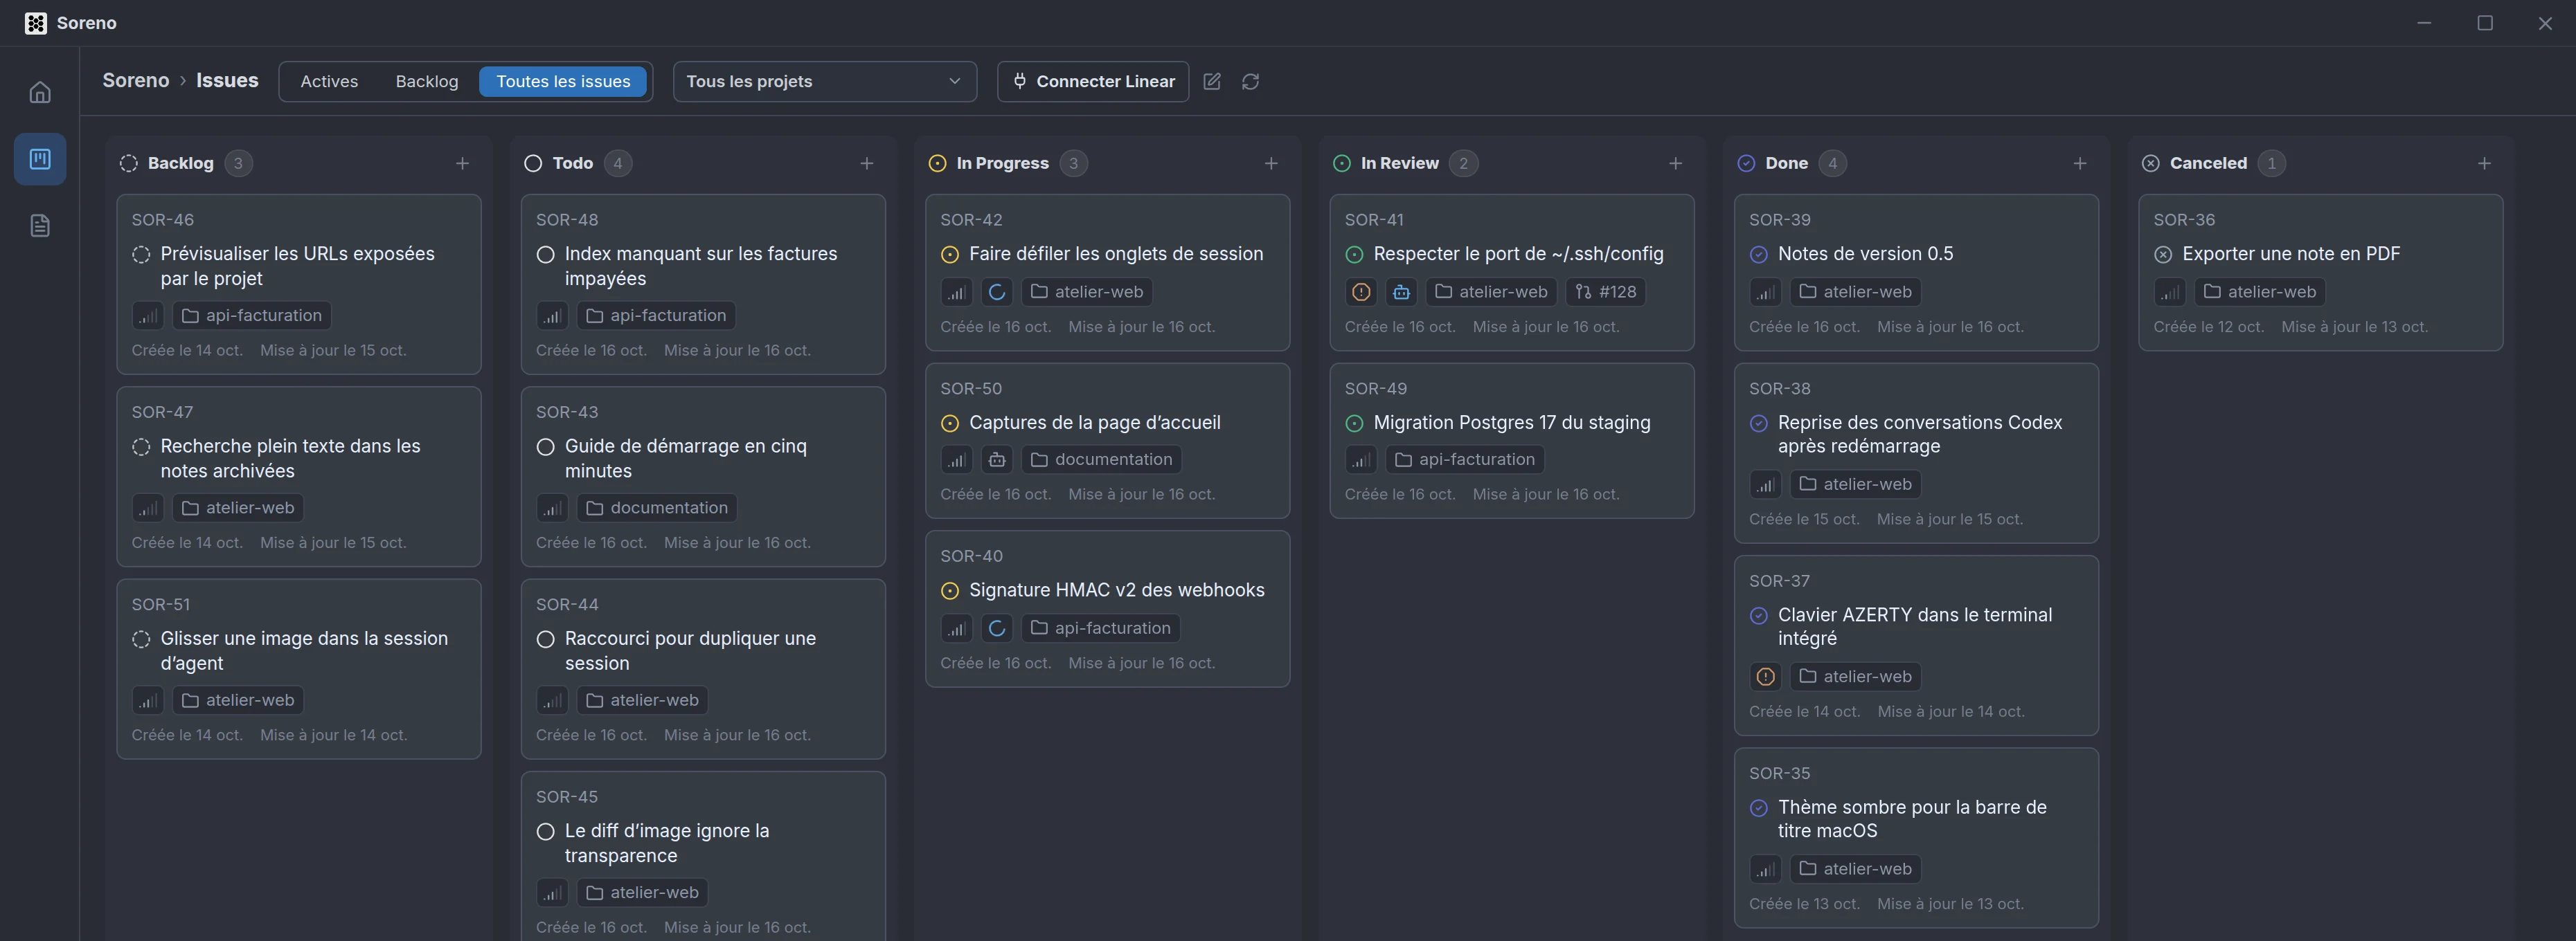Toggle status circle on Guide de démarrage issue
Screen dimensions: 2576x941
pos(545,446)
